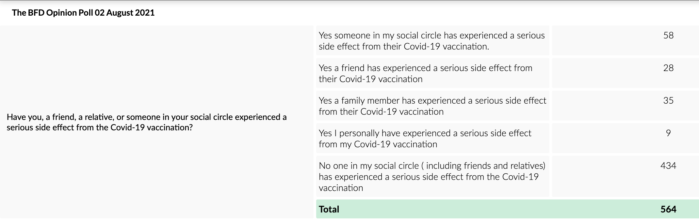Select the "Yes I personally have experienced" answer
The height and width of the screenshot is (219, 699).
coord(425,139)
